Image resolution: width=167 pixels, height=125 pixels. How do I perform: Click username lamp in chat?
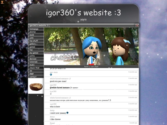tap(52, 110)
